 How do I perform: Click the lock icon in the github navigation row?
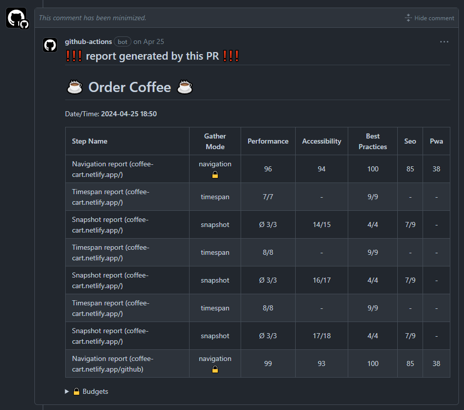(215, 370)
